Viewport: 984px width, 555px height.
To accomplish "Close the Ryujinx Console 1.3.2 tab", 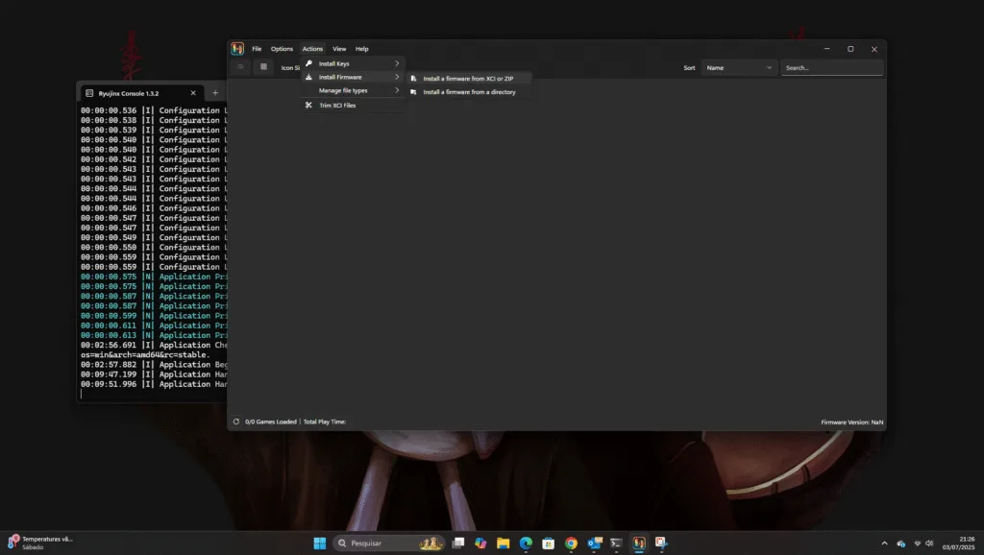I will [x=193, y=93].
